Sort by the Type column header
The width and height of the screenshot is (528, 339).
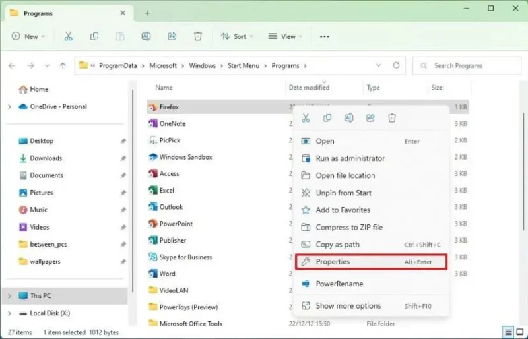pos(373,88)
